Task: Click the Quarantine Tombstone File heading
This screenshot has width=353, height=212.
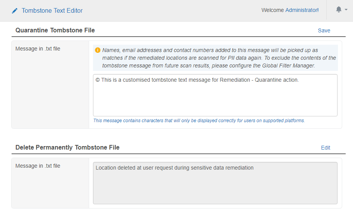Action: pos(55,30)
